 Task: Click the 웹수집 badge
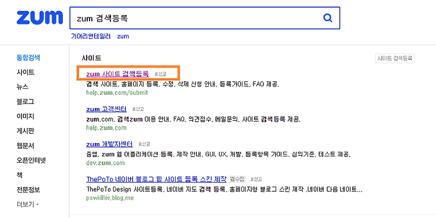pyautogui.click(x=237, y=179)
